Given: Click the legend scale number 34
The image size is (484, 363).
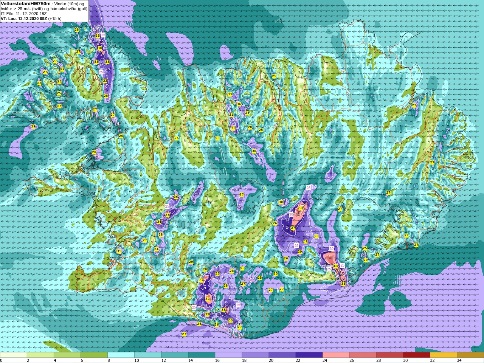Looking at the screenshot, I should [459, 360].
